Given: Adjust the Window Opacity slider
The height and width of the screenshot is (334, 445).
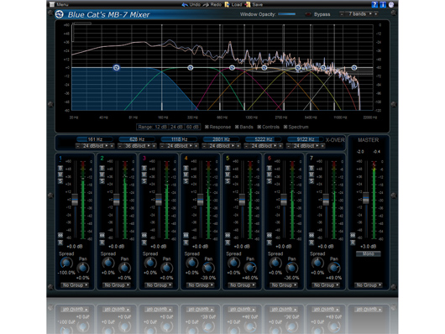Looking at the screenshot, I should [286, 14].
